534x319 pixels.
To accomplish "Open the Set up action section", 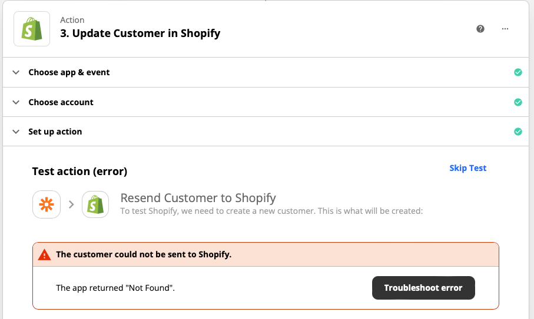I will click(x=266, y=132).
